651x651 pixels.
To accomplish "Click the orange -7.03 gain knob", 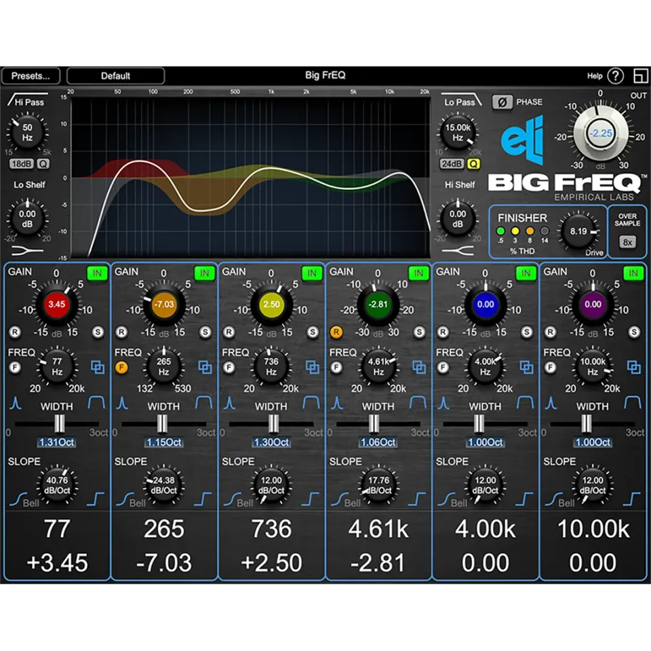I will pos(163,304).
